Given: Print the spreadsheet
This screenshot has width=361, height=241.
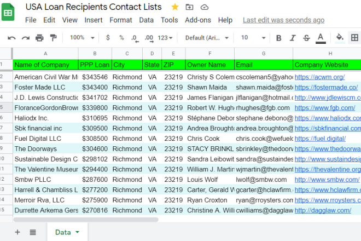Looking at the screenshot, I should [39, 38].
